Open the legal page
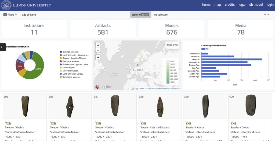The image size is (275, 141). [x=242, y=5]
